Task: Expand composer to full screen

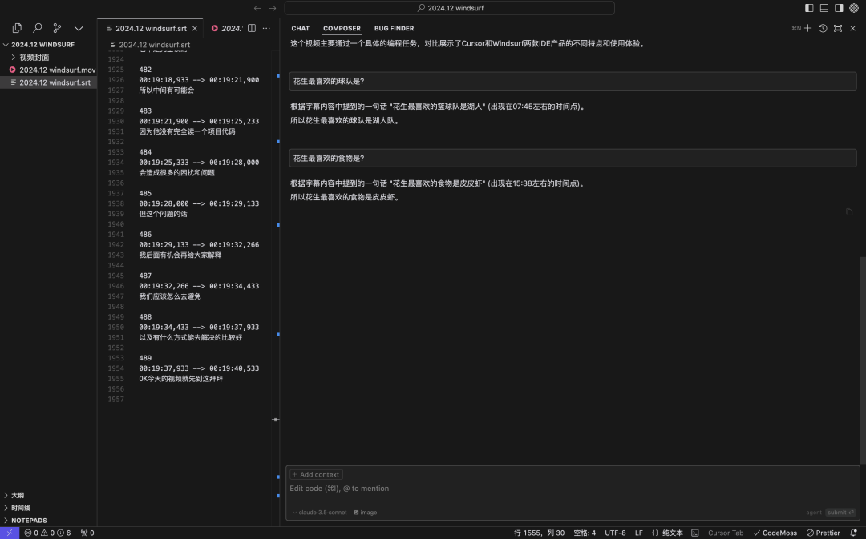Action: (x=838, y=28)
